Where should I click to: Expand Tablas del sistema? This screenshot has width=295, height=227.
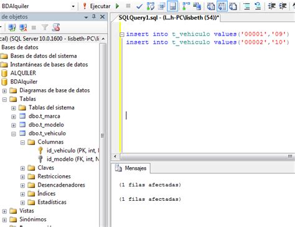[14, 108]
